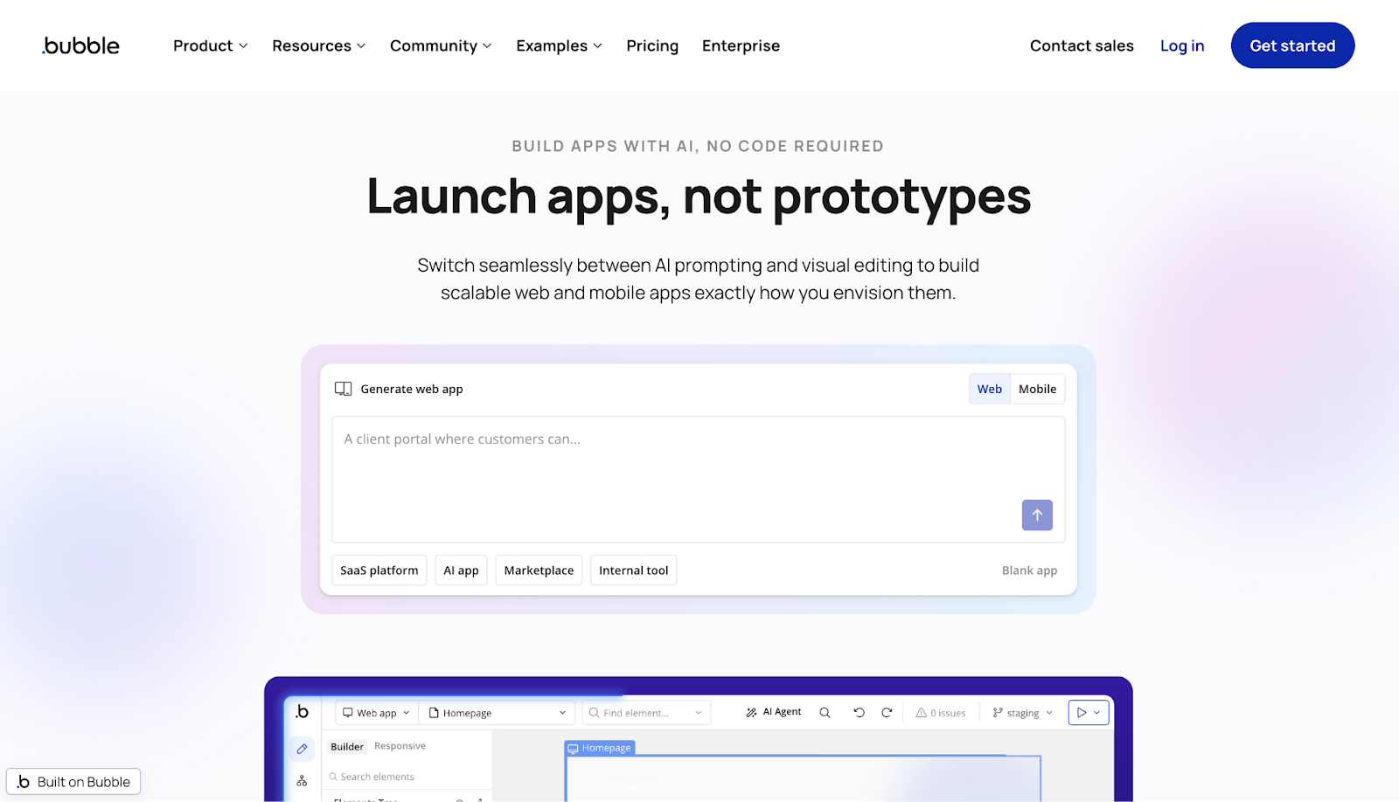Viewport: 1399px width, 802px height.
Task: Choose the Marketplace suggestion
Action: tap(539, 570)
